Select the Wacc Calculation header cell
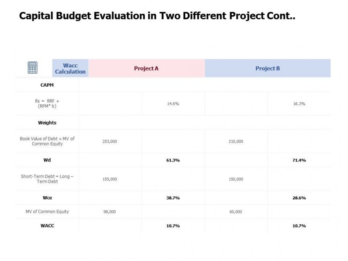Image resolution: width=348 pixels, height=261 pixels. (x=70, y=68)
